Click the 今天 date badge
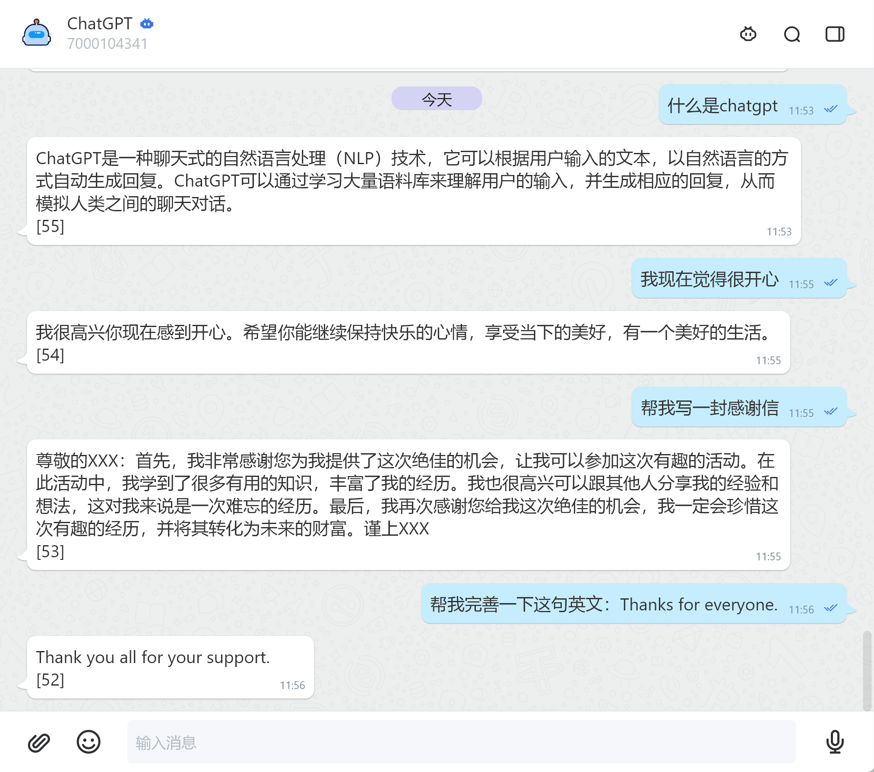 437,99
